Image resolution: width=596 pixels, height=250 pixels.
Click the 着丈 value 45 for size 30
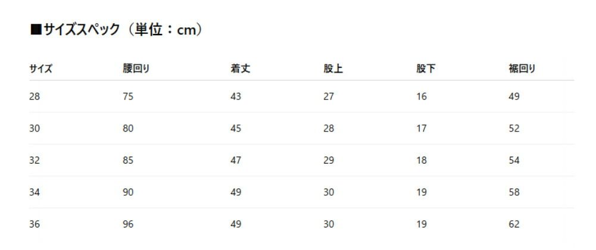tap(236, 129)
